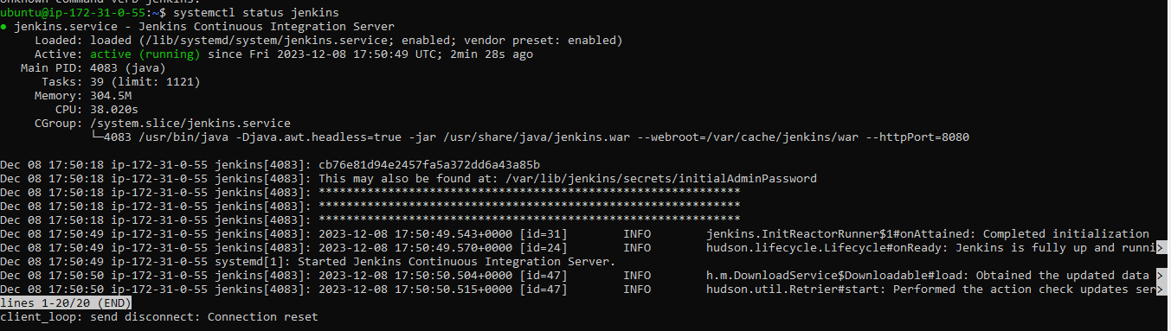Image resolution: width=1171 pixels, height=331 pixels.
Task: Click the 'systemctl status jenkins' command text
Action: (256, 13)
